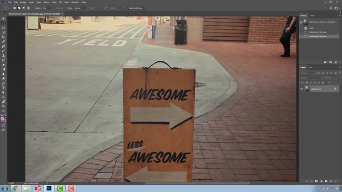Viewport: 342px width, 192px height.
Task: Open Photoshop from the taskbar
Action: click(x=49, y=188)
